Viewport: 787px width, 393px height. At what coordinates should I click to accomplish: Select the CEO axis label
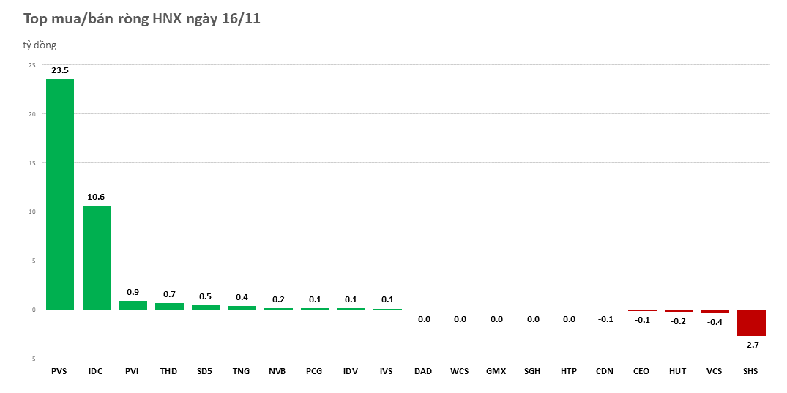pos(641,371)
